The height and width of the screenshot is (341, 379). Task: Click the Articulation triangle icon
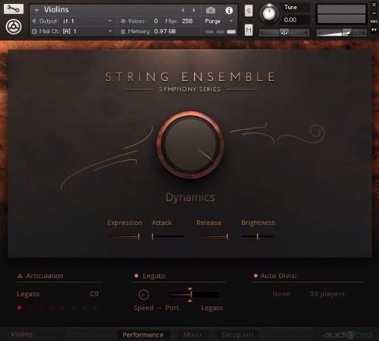pos(20,276)
